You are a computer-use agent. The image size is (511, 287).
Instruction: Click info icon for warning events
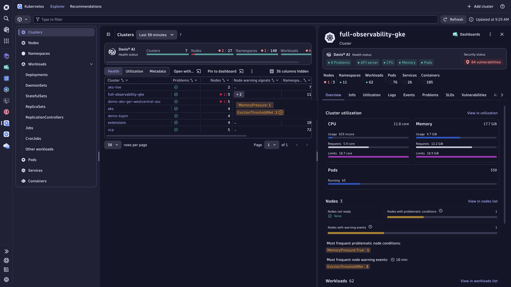(370, 227)
